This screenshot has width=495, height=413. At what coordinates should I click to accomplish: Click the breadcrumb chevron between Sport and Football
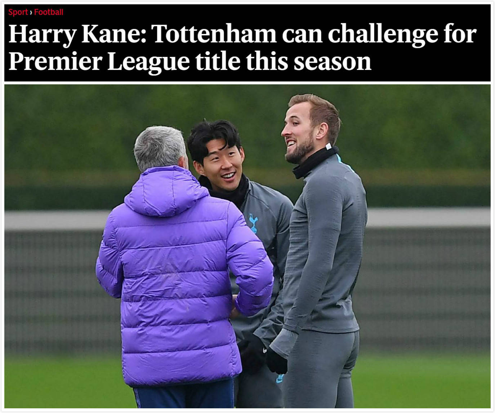31,13
